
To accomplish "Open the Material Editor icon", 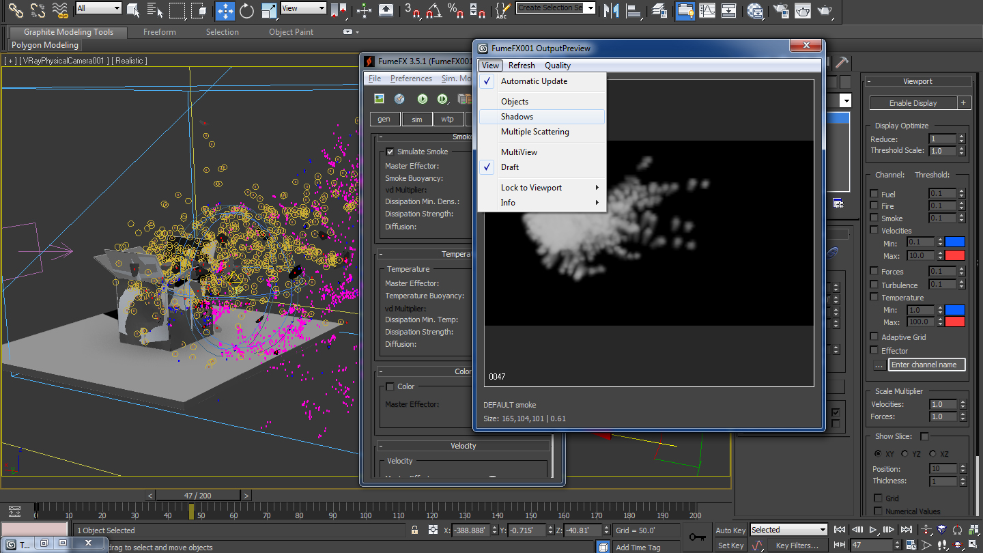I will tap(755, 10).
